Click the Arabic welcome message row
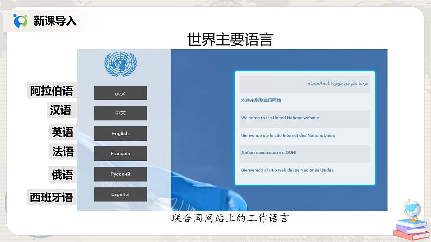The image size is (431, 242). [305, 84]
